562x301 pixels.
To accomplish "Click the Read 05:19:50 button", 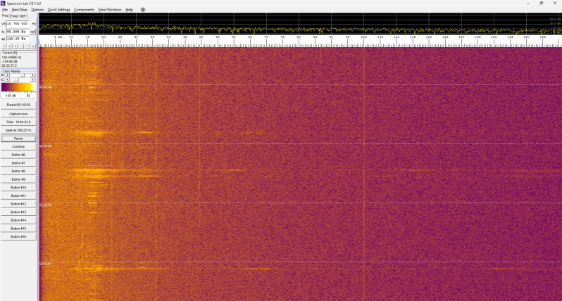I will [18, 105].
